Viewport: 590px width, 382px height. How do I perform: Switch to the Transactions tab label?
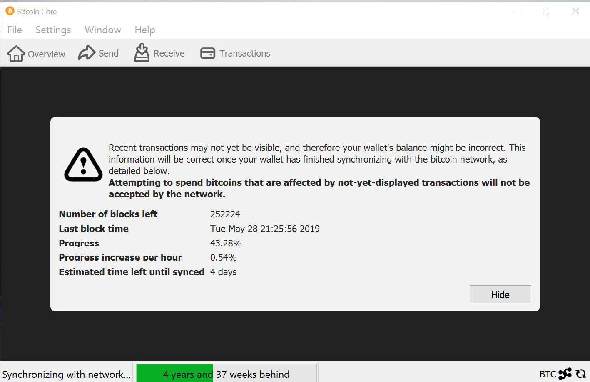pyautogui.click(x=245, y=53)
